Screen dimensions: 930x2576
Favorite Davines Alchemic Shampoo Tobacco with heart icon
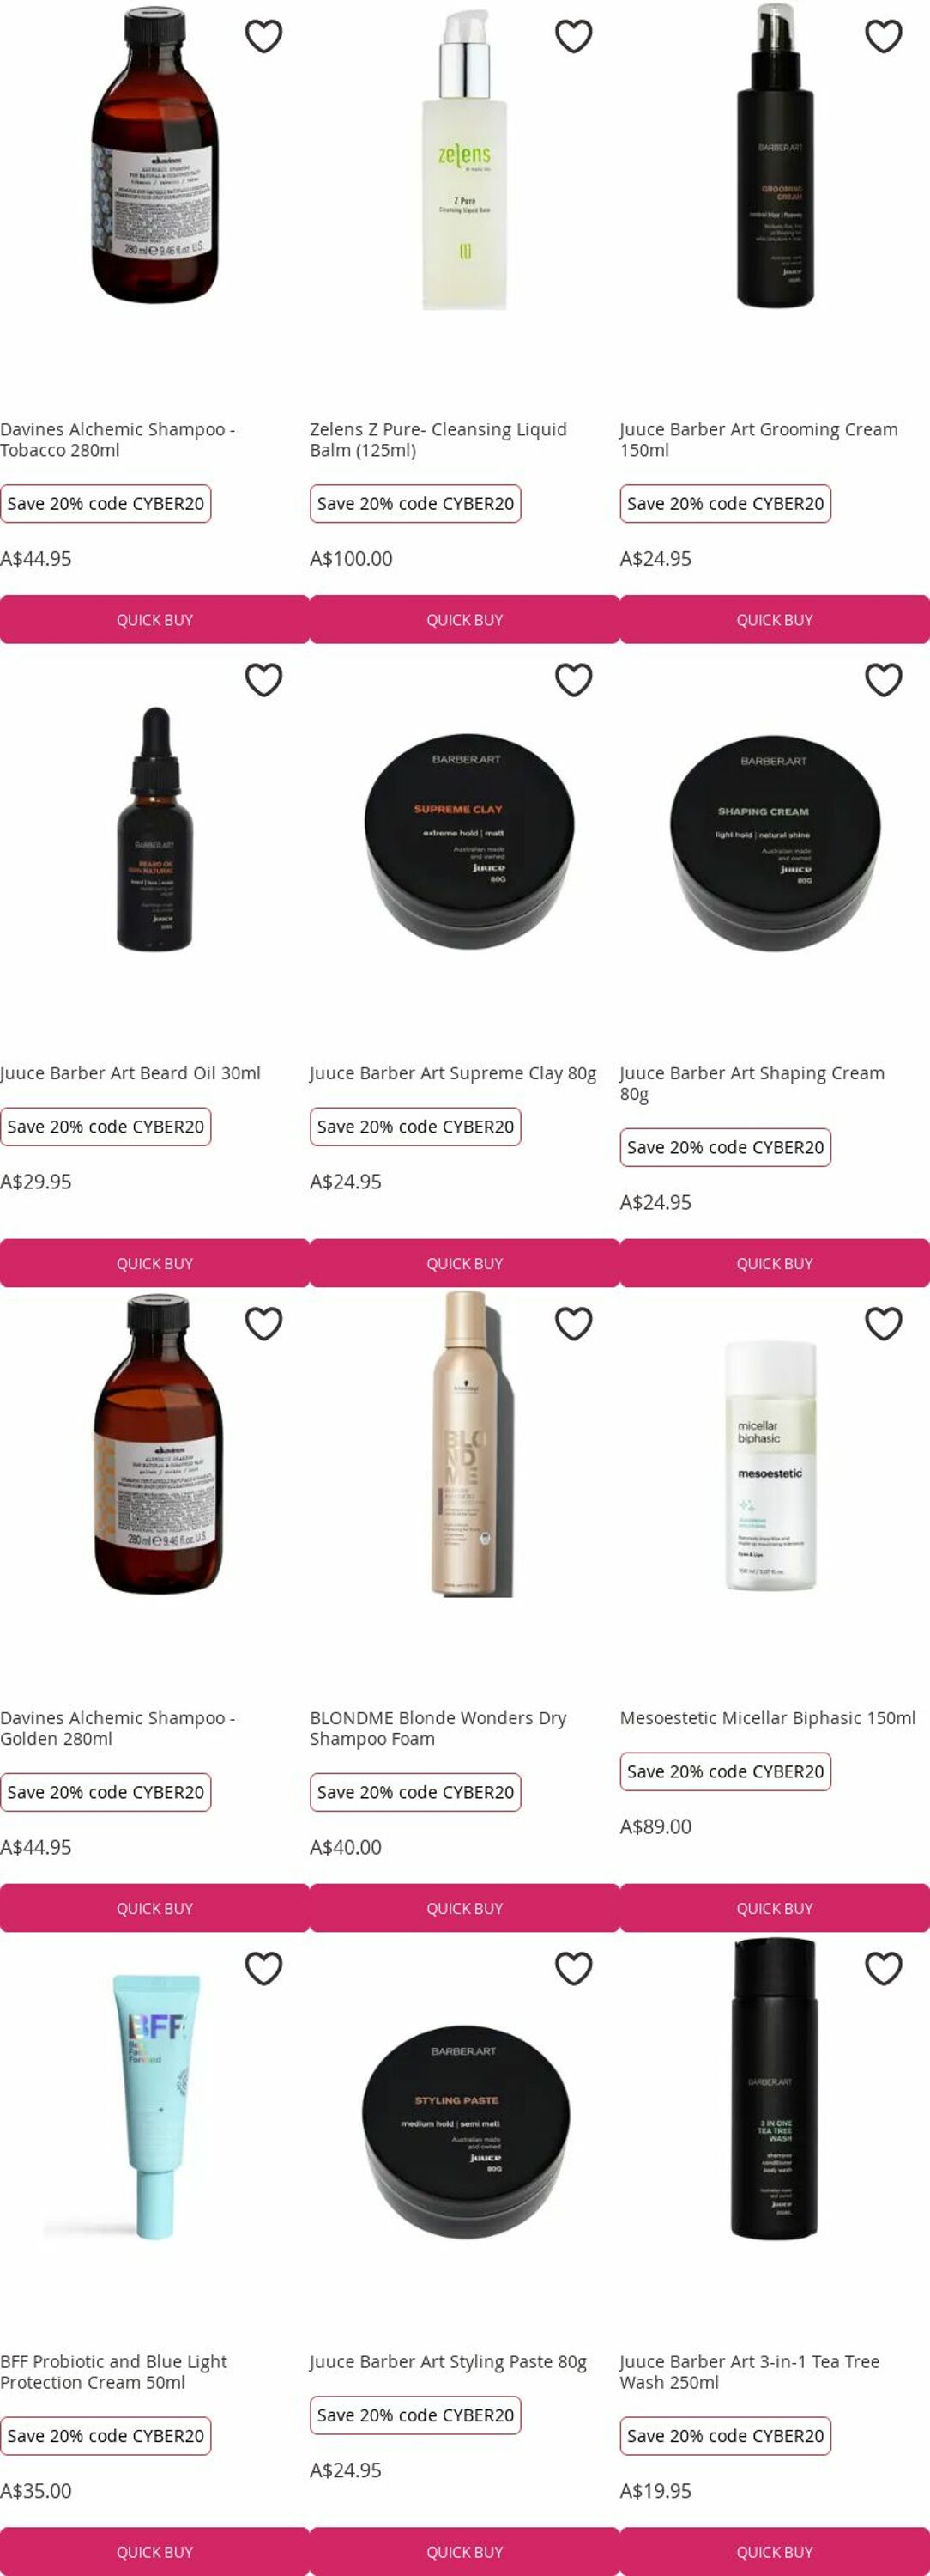tap(263, 36)
